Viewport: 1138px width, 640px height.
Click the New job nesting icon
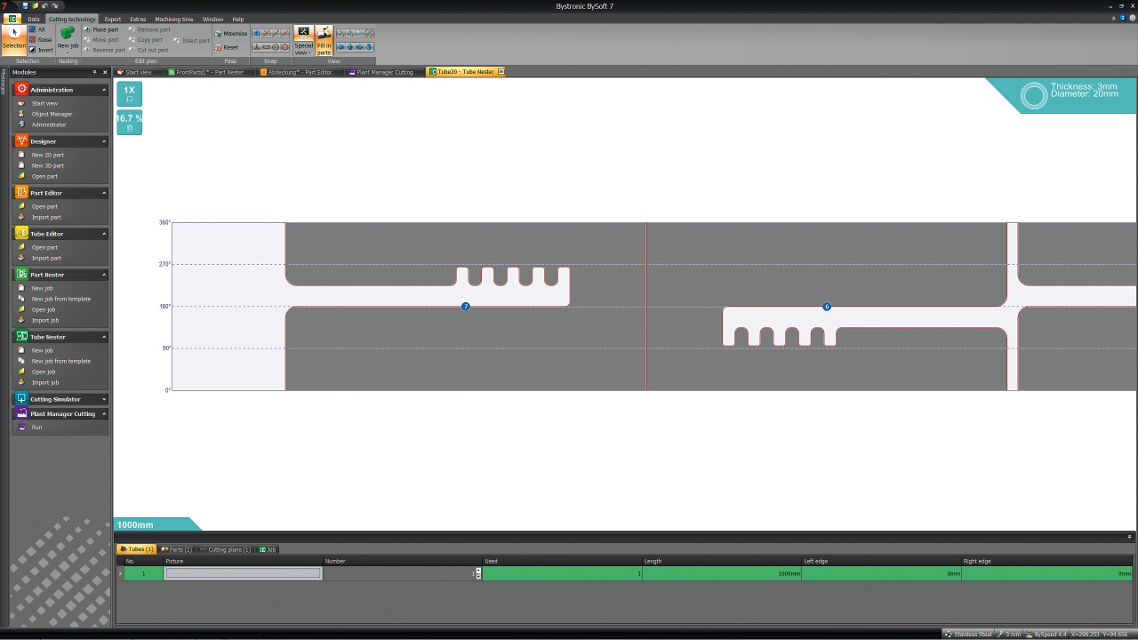tap(68, 40)
